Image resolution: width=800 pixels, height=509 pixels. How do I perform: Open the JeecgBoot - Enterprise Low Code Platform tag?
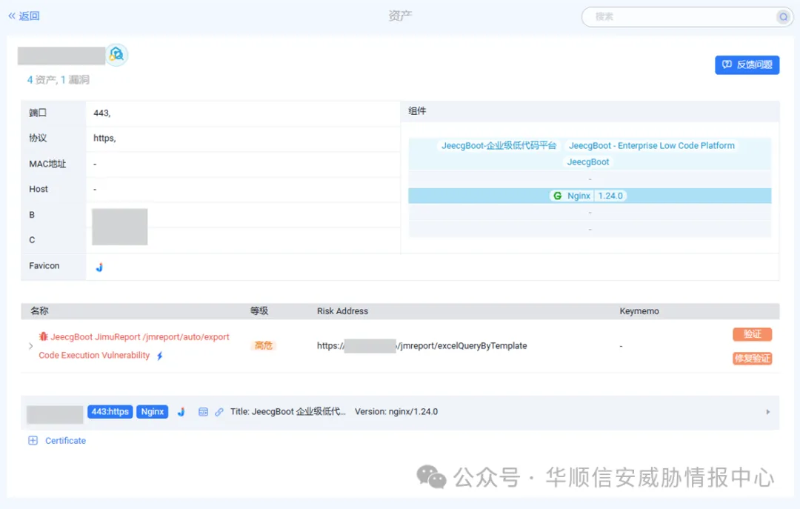(652, 145)
